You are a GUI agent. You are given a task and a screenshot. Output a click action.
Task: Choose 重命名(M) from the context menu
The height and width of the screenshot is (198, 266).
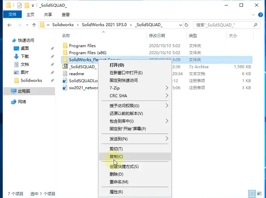coord(135,182)
